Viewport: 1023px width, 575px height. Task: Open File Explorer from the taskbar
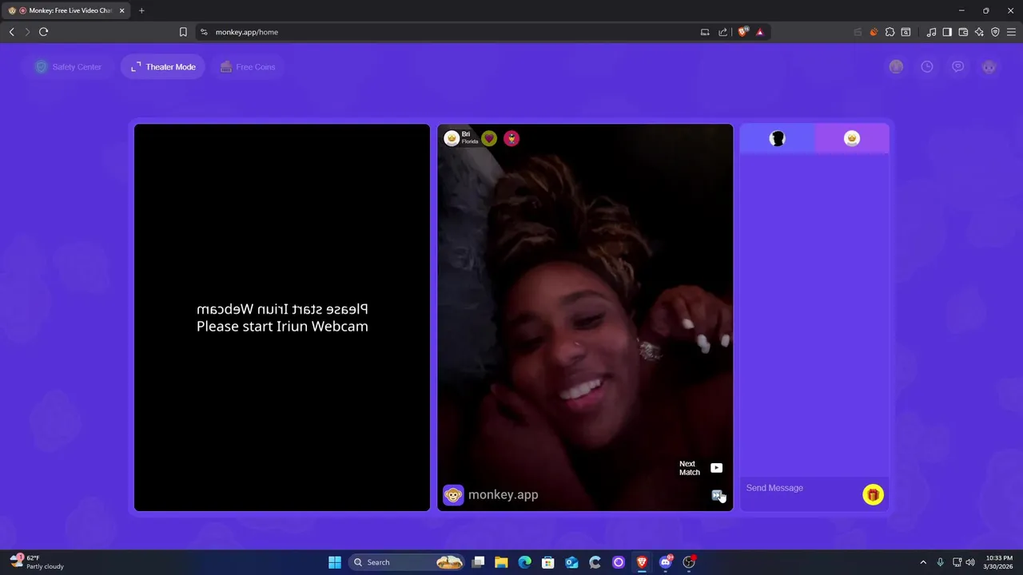click(501, 562)
